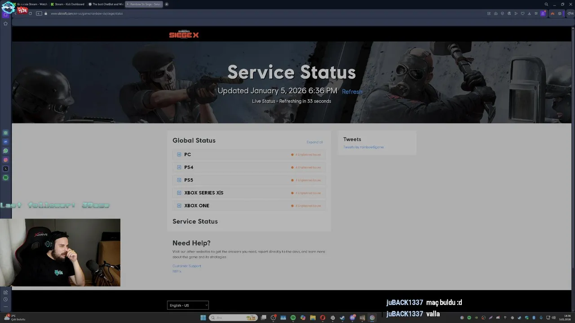
Task: Open the extensions cube icon
Action: [x=560, y=13]
